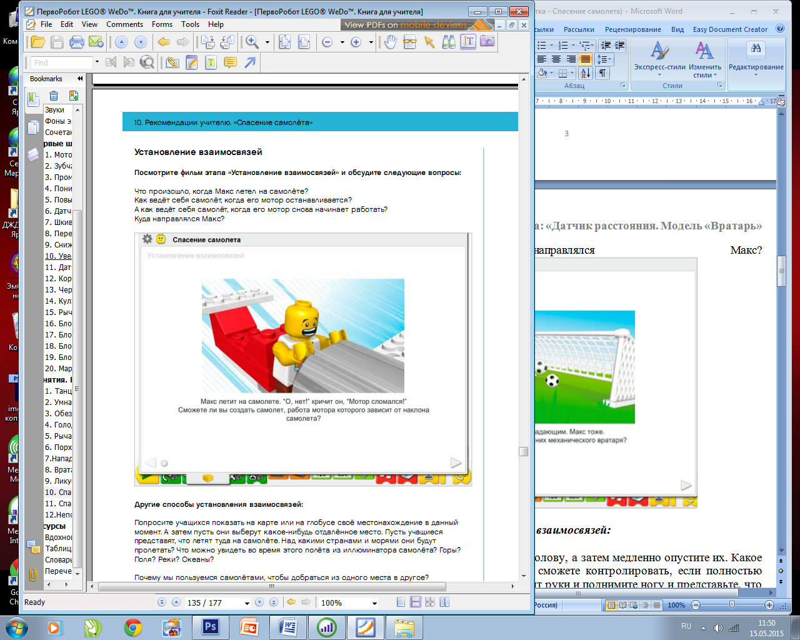Open bookmark 11. Дат in Bookmarks panel
Image resolution: width=800 pixels, height=640 pixels.
58,267
